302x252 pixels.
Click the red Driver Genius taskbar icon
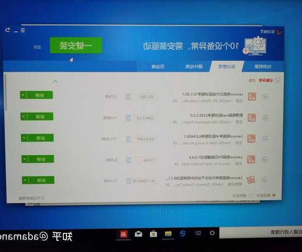[122, 233]
